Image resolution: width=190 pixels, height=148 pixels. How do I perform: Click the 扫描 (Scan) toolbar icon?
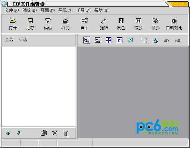coord(48,21)
